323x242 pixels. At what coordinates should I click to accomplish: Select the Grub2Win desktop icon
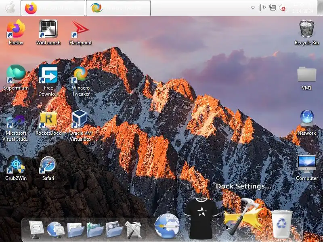click(16, 168)
